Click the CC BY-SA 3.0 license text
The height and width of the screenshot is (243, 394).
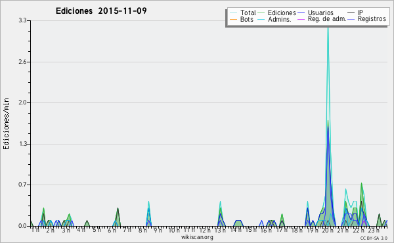tap(374, 238)
